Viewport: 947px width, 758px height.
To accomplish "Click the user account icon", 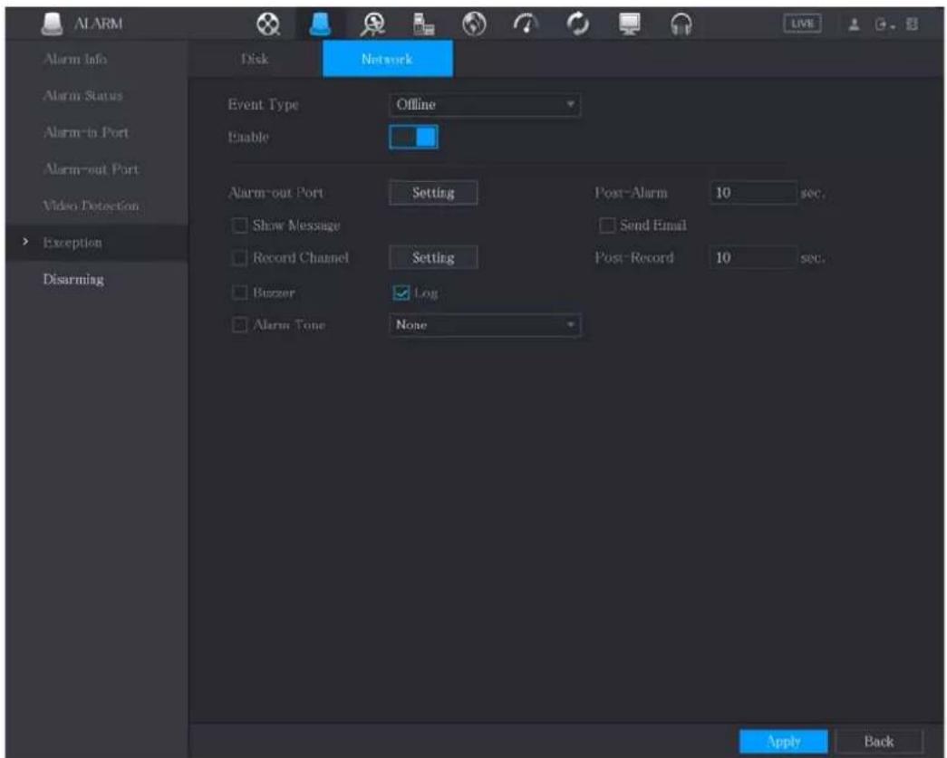I will pyautogui.click(x=854, y=24).
